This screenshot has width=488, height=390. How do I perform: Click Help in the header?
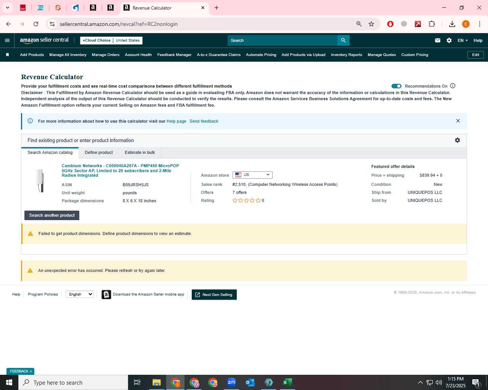478,40
